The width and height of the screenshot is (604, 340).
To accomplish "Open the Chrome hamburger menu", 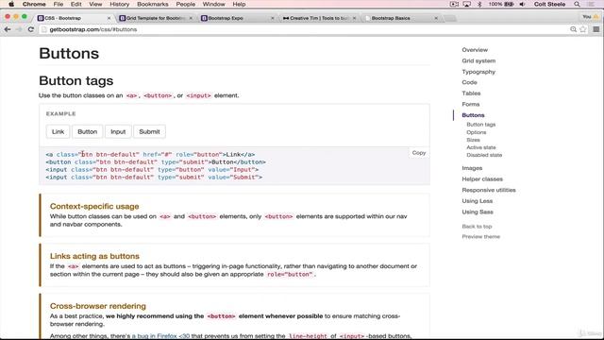I will (x=596, y=29).
